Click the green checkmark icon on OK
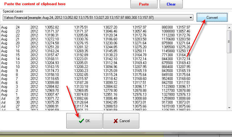Viewport: 232px width, 137px height. (81, 121)
